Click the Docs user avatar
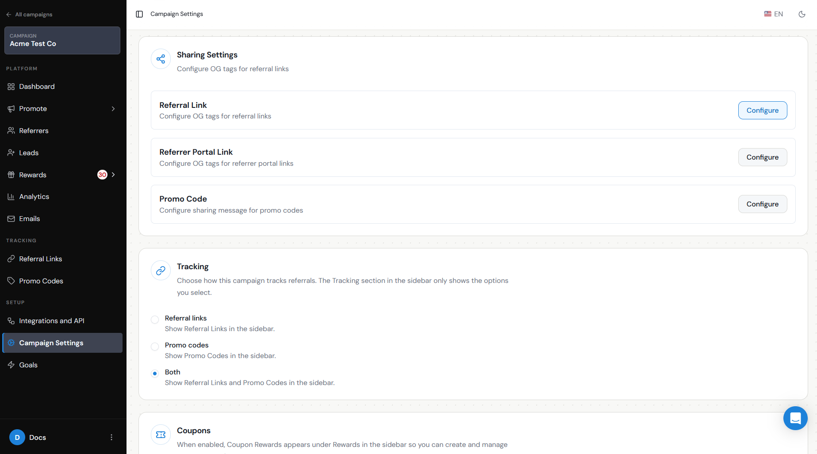This screenshot has height=454, width=817. 17,437
